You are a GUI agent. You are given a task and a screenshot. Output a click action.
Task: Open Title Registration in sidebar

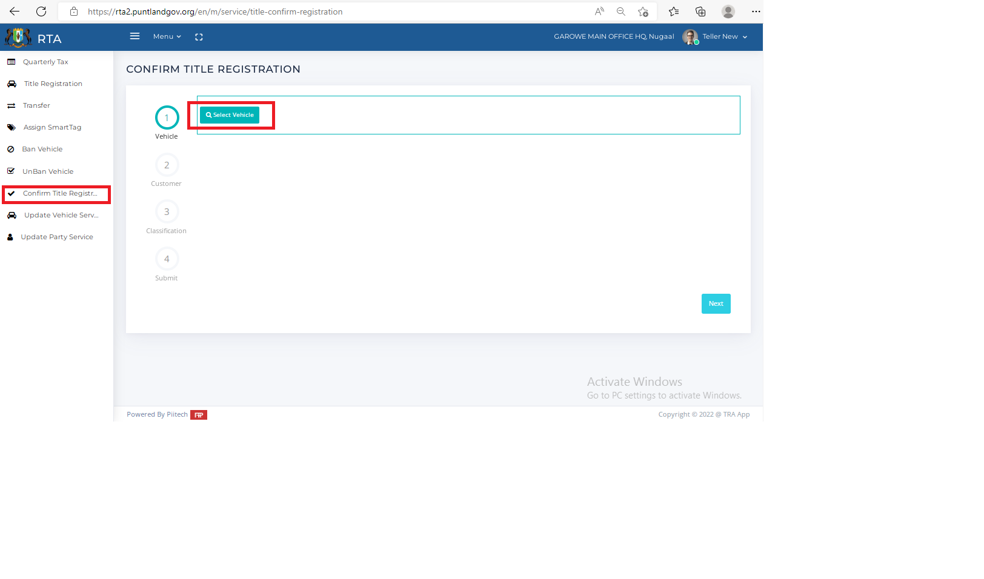[x=56, y=84]
